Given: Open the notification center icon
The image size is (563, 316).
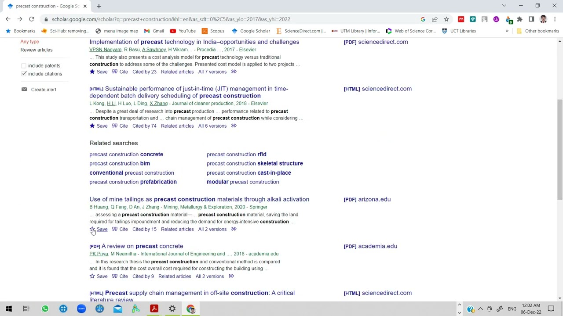Looking at the screenshot, I should pos(551,309).
